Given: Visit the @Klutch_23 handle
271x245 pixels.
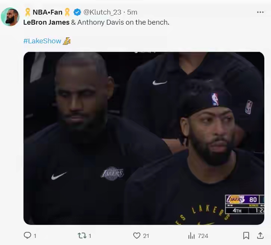Looking at the screenshot, I should tap(102, 12).
